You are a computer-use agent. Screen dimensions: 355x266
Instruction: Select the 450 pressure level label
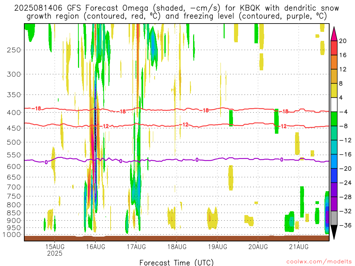[14, 128]
